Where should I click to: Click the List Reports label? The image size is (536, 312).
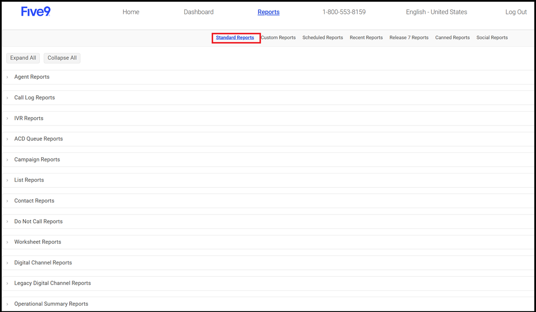point(29,180)
